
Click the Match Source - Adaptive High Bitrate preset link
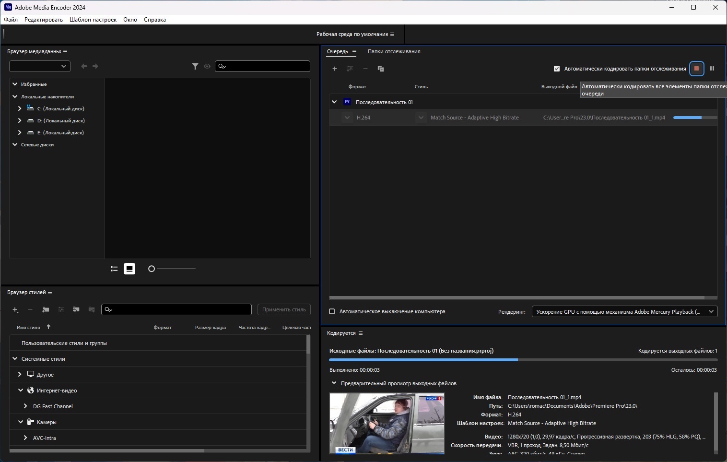point(474,118)
